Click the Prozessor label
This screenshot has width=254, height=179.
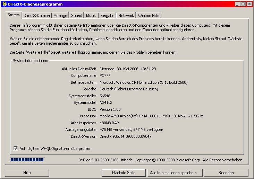tap(88, 116)
